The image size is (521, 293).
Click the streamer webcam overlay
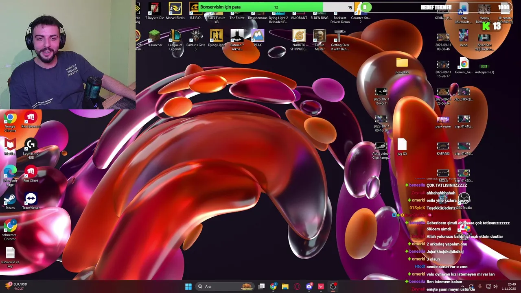pos(68,55)
